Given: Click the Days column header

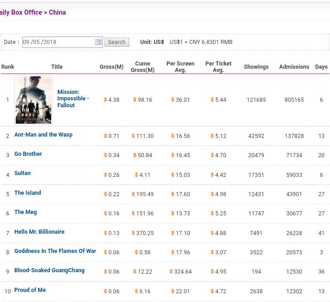Looking at the screenshot, I should pyautogui.click(x=321, y=67).
